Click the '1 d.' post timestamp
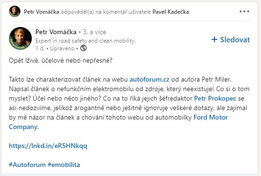This screenshot has height=176, width=261. click(x=40, y=48)
